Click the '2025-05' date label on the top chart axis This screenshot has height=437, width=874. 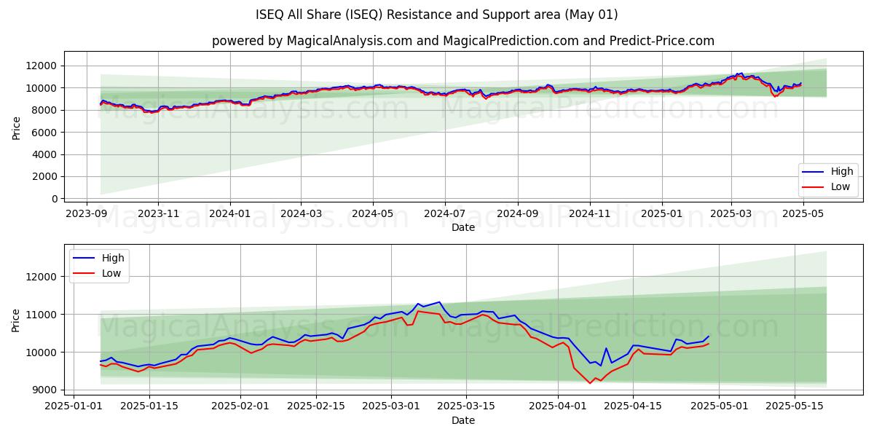pos(803,213)
